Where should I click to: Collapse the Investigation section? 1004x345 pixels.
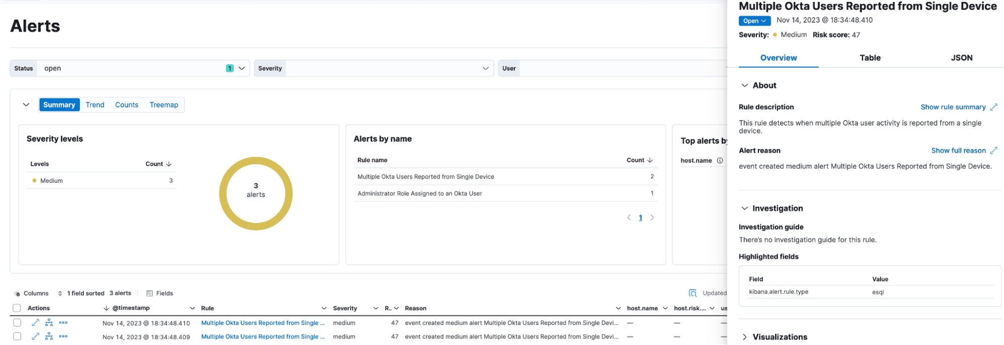[744, 208]
